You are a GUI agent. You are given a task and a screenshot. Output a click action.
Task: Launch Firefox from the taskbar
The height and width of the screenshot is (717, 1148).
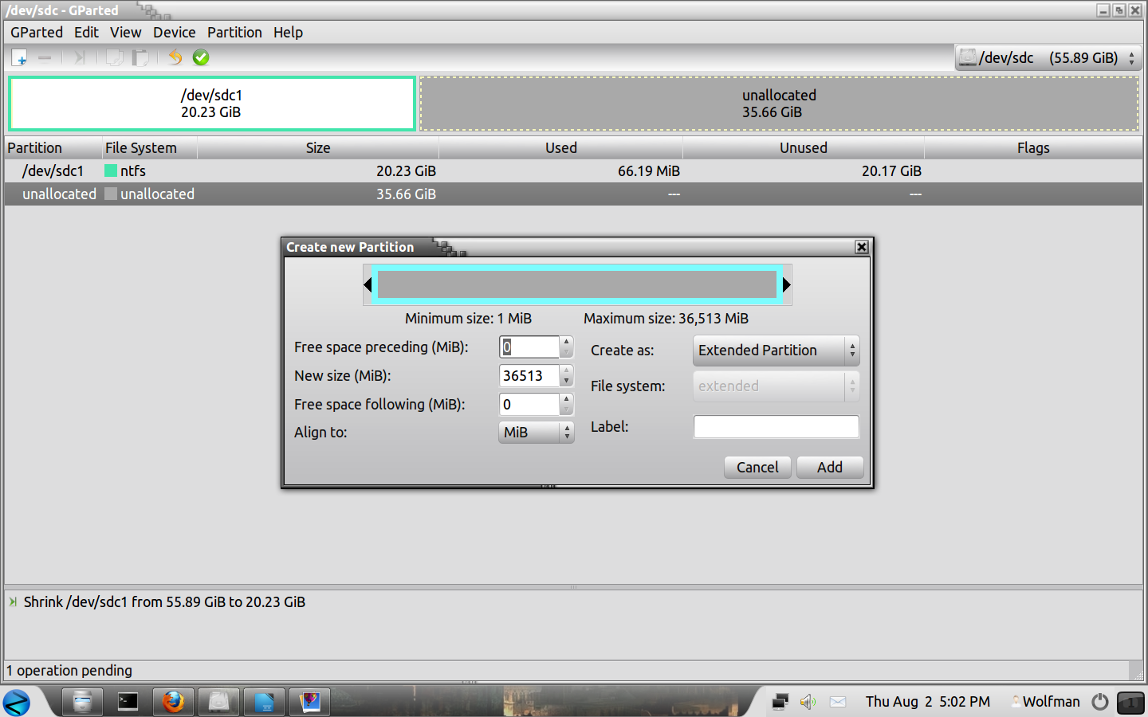pos(174,702)
